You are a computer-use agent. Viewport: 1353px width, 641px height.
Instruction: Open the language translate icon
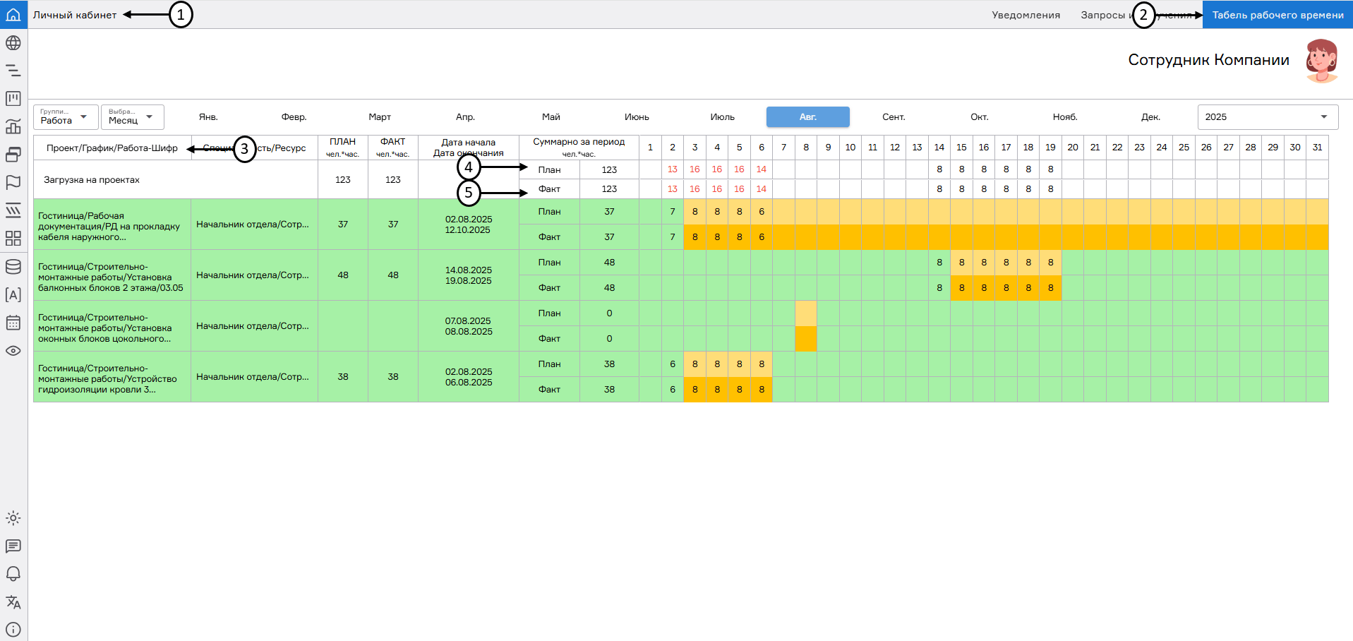[x=13, y=602]
